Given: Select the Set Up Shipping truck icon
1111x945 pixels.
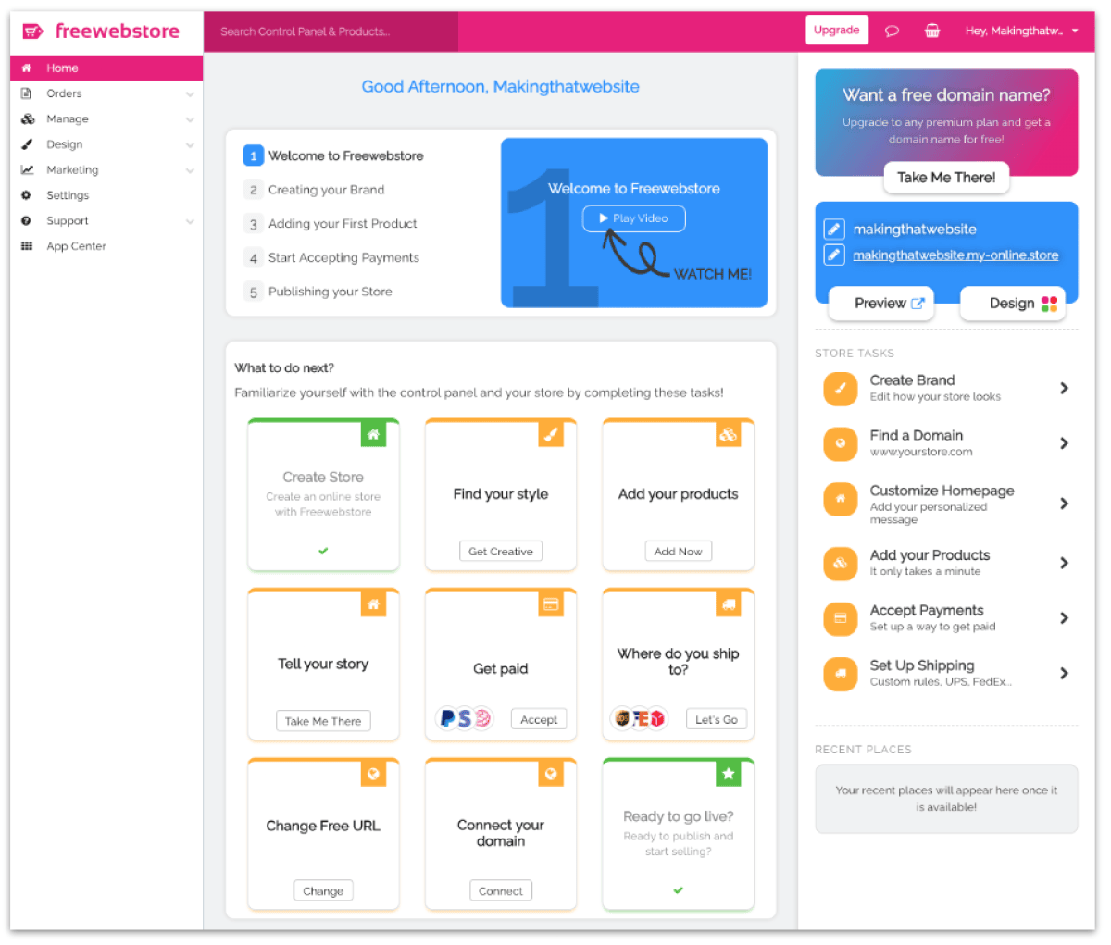Looking at the screenshot, I should click(840, 674).
